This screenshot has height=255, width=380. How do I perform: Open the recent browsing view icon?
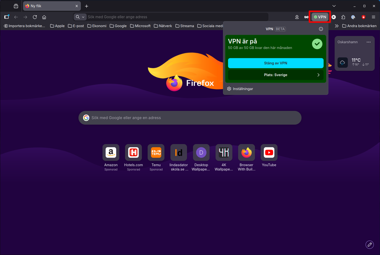(16, 6)
